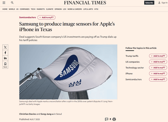Open the Markets navigation section
The width and height of the screenshot is (168, 122).
tap(40, 9)
